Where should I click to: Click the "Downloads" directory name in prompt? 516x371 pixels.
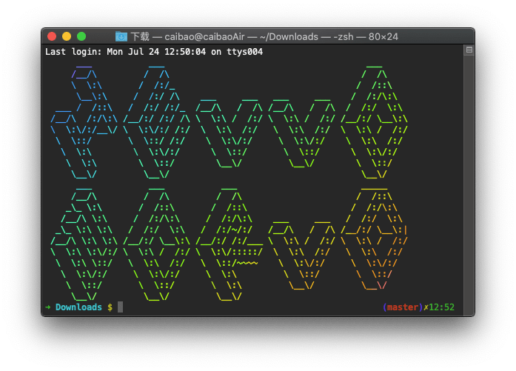(x=78, y=307)
